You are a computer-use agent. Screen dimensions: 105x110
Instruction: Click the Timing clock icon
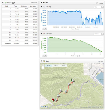coord(44,7)
